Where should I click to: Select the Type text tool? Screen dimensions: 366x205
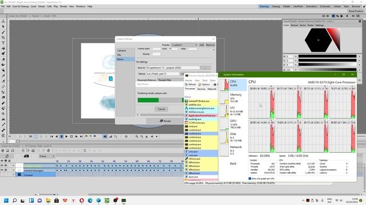click(x=3, y=43)
